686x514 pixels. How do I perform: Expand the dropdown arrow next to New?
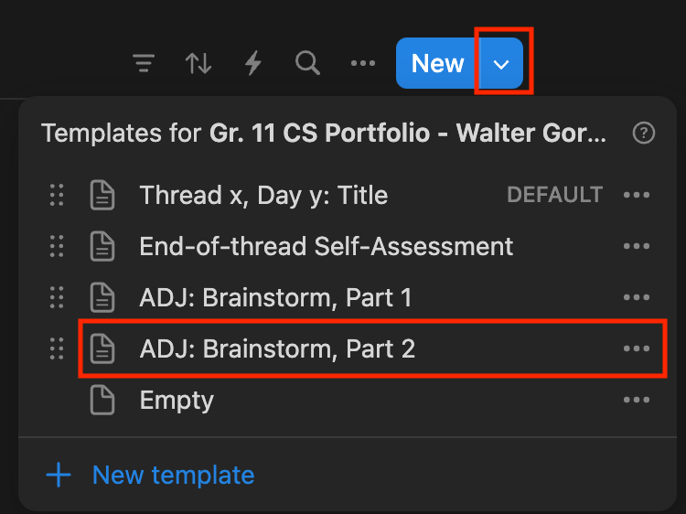click(x=502, y=64)
